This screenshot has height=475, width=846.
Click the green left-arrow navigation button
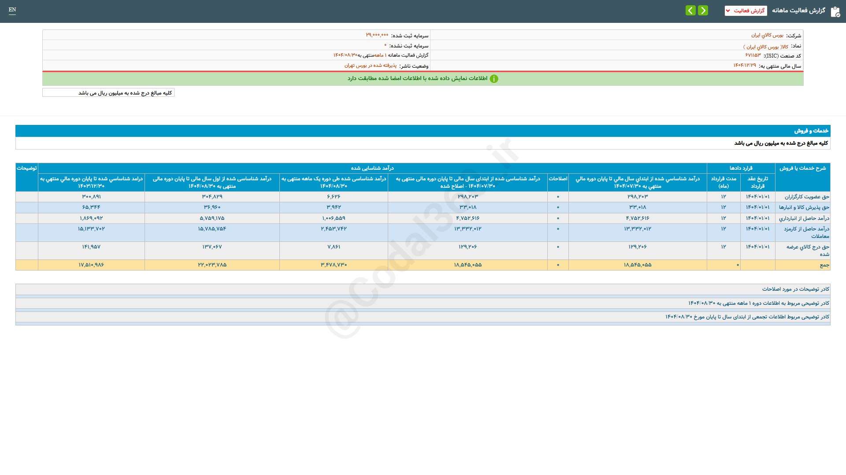click(x=690, y=11)
